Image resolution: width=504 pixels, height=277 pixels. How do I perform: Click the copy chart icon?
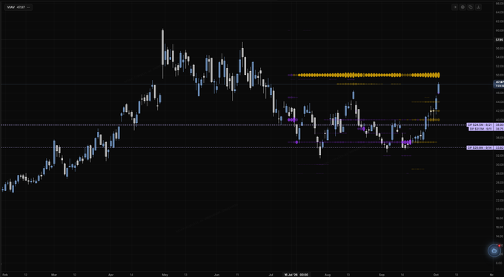click(471, 7)
